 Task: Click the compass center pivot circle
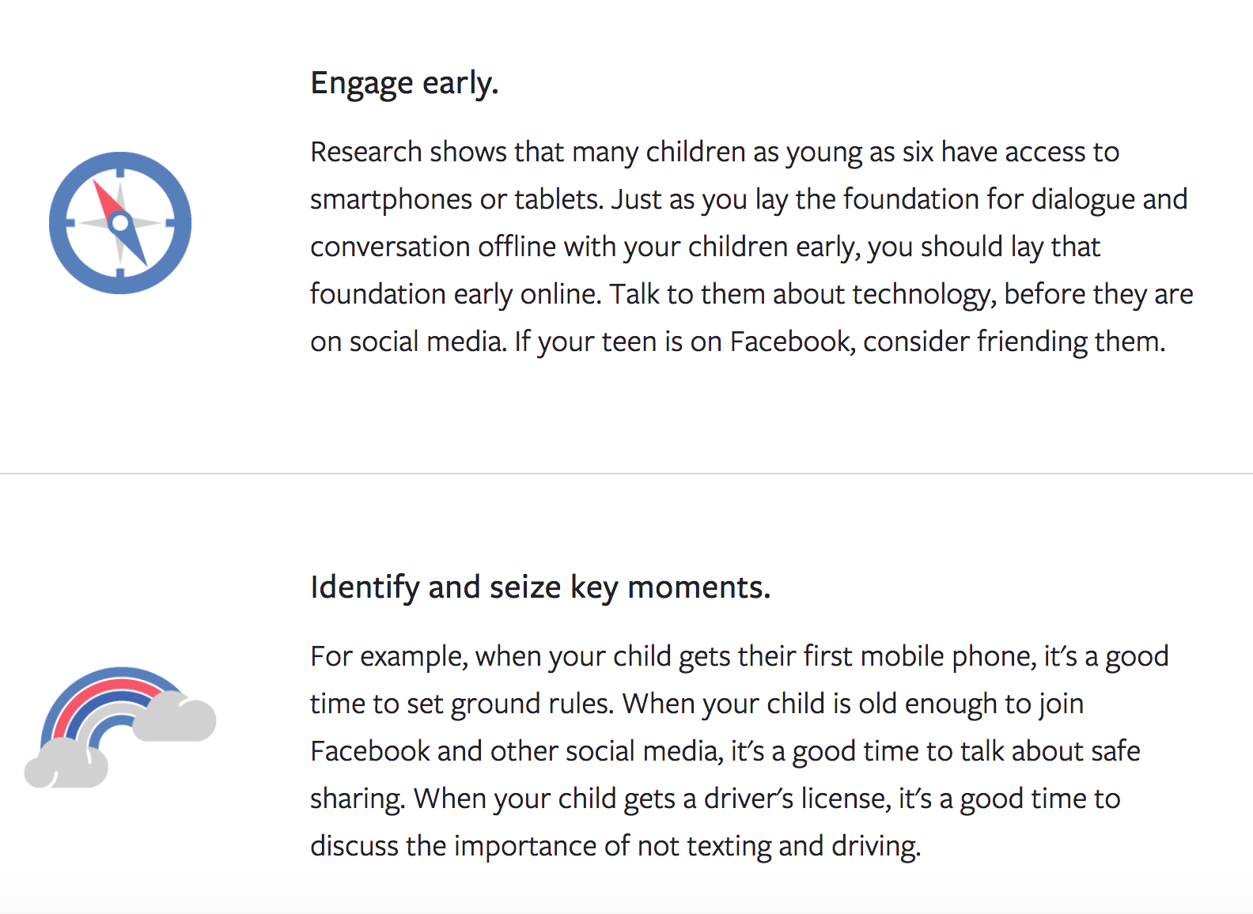pos(120,223)
